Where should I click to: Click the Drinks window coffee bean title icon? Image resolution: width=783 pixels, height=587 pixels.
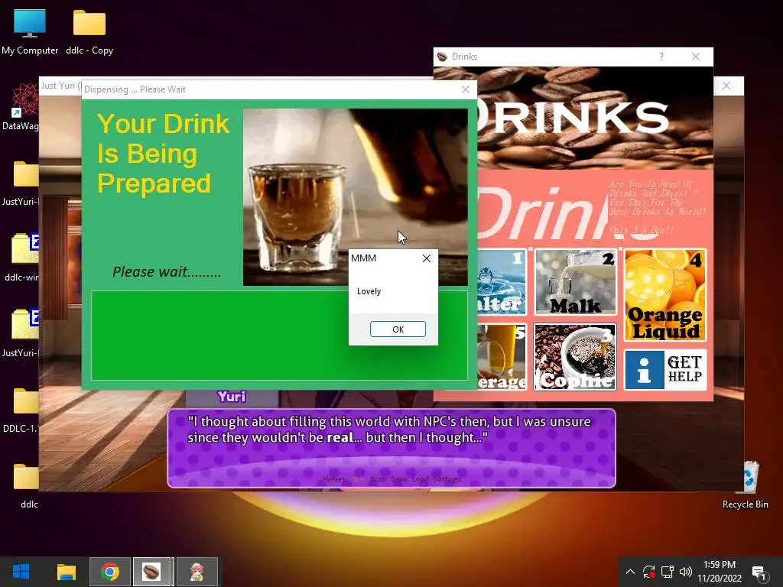(442, 57)
